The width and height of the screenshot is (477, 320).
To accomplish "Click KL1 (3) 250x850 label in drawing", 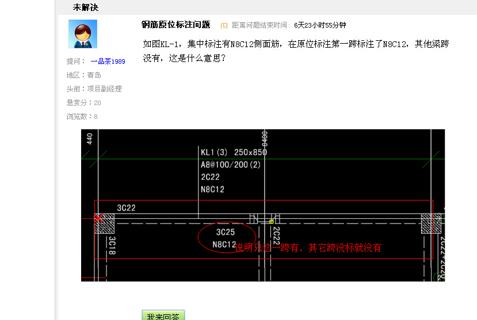I will point(234,152).
